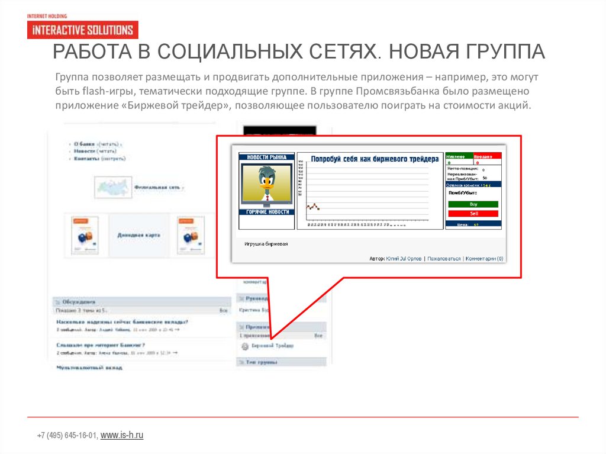Click Все link in applications section

point(318,335)
